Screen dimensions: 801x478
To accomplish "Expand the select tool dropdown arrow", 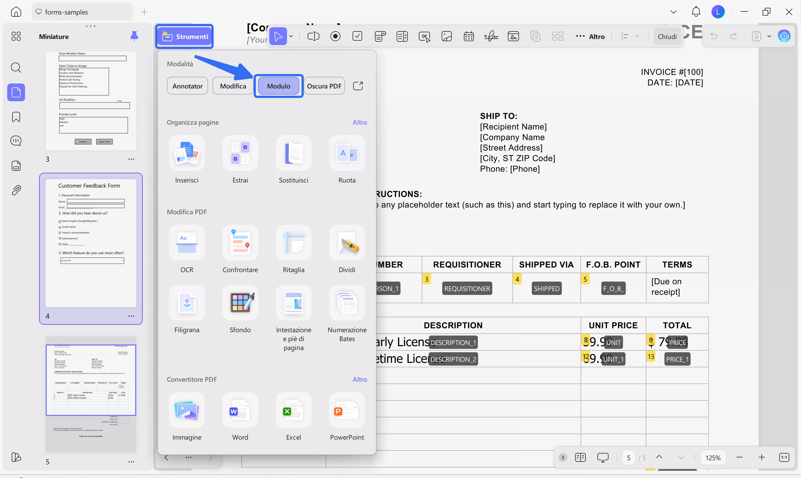I will 291,36.
